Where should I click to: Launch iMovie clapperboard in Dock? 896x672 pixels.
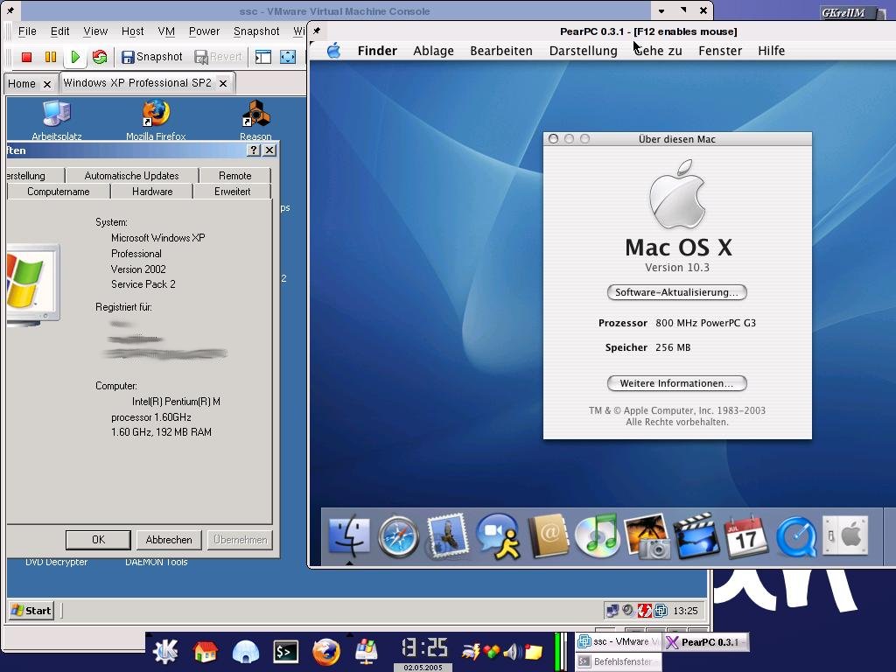click(696, 536)
